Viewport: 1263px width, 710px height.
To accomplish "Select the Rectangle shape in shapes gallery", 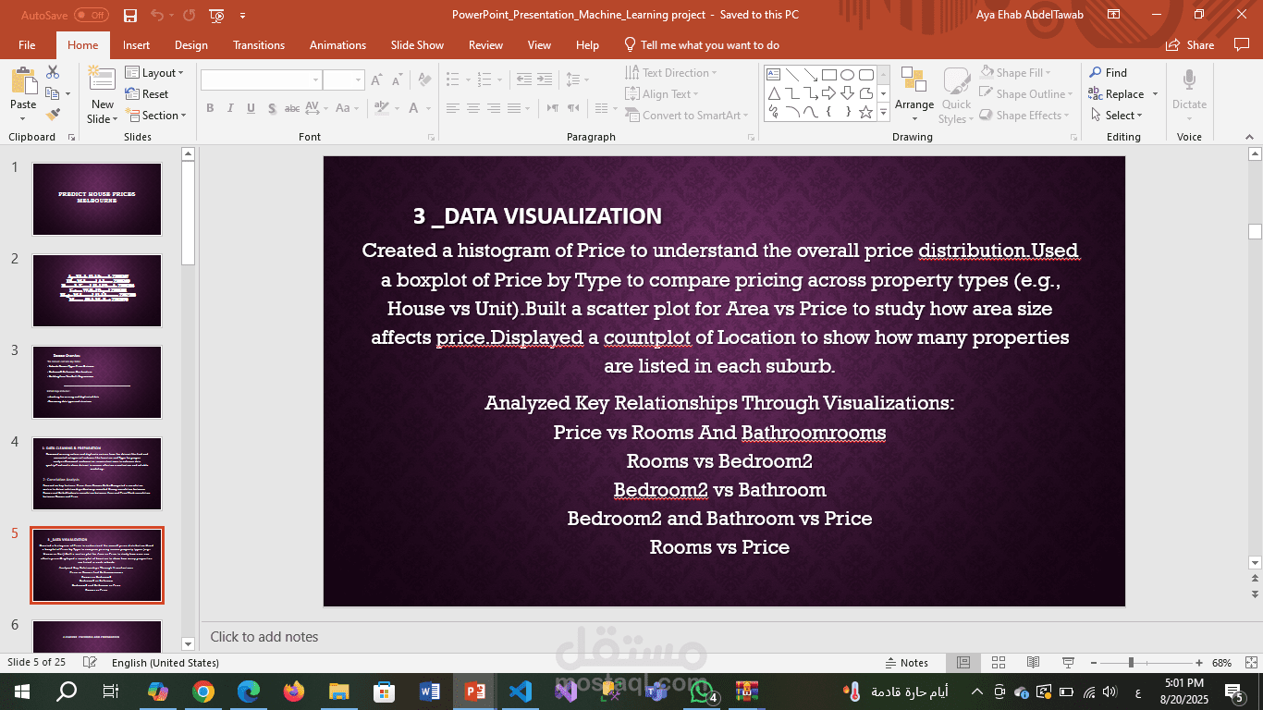I will point(829,74).
